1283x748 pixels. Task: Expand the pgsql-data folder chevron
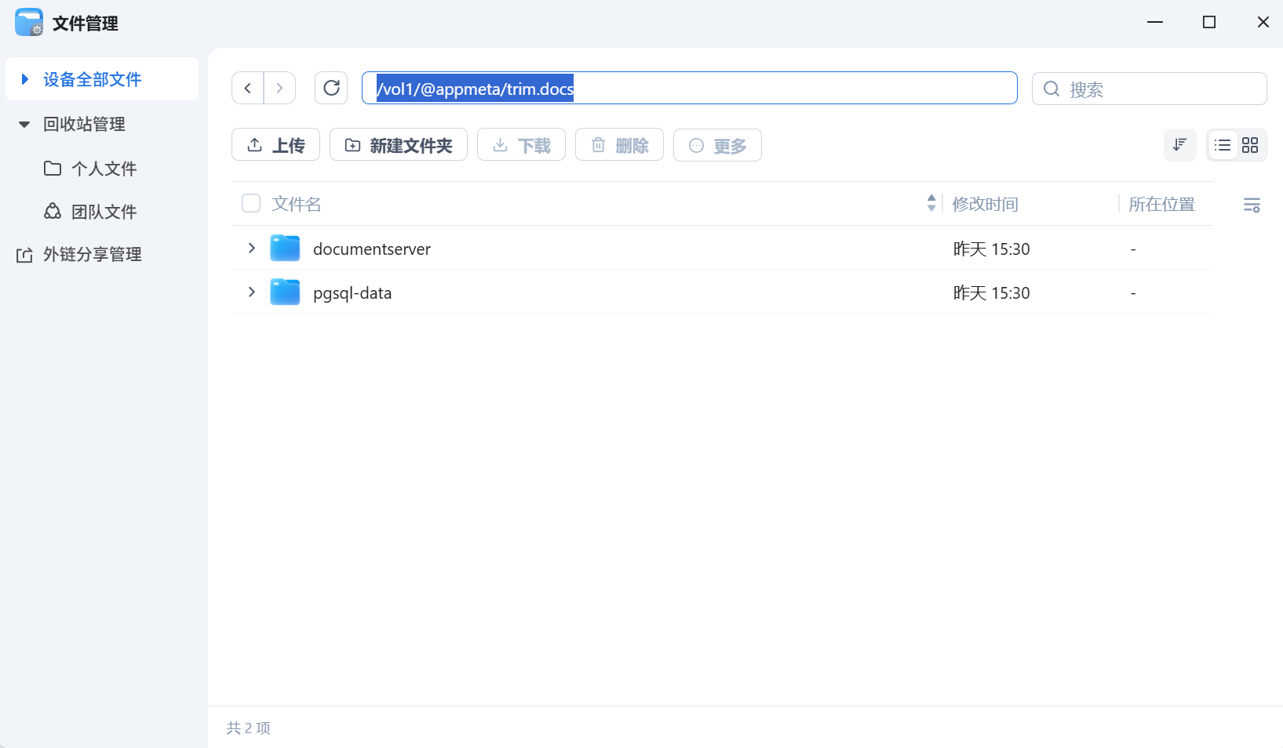[x=251, y=292]
